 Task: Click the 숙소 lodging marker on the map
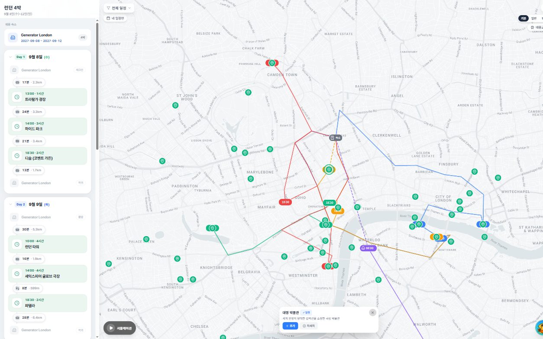(336, 138)
